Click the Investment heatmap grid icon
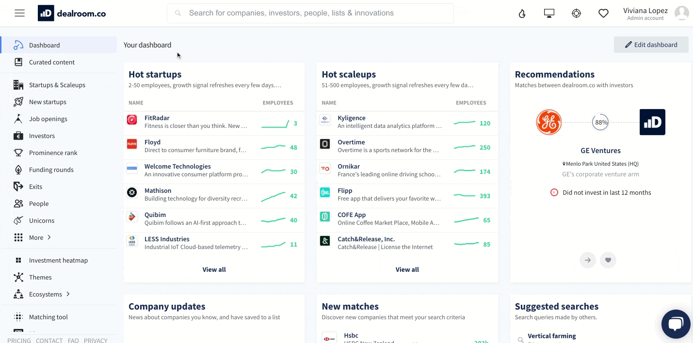Screen dimensions: 693x343 pyautogui.click(x=18, y=260)
